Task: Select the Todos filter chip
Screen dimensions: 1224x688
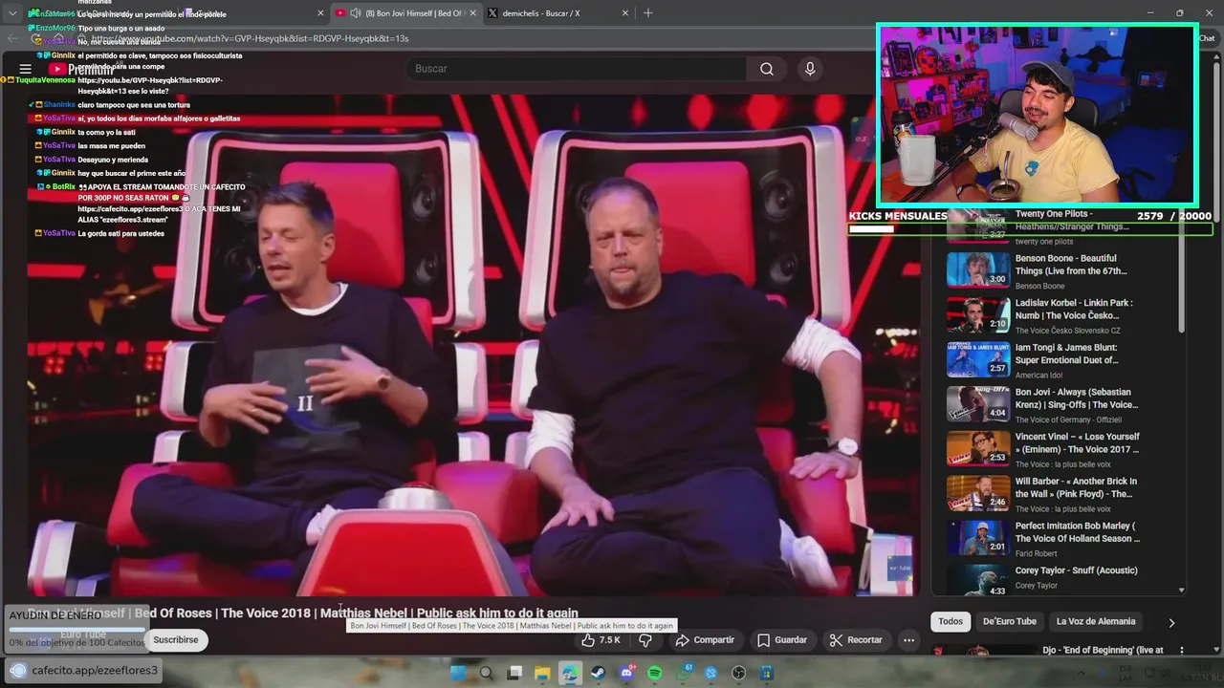Action: click(x=951, y=621)
